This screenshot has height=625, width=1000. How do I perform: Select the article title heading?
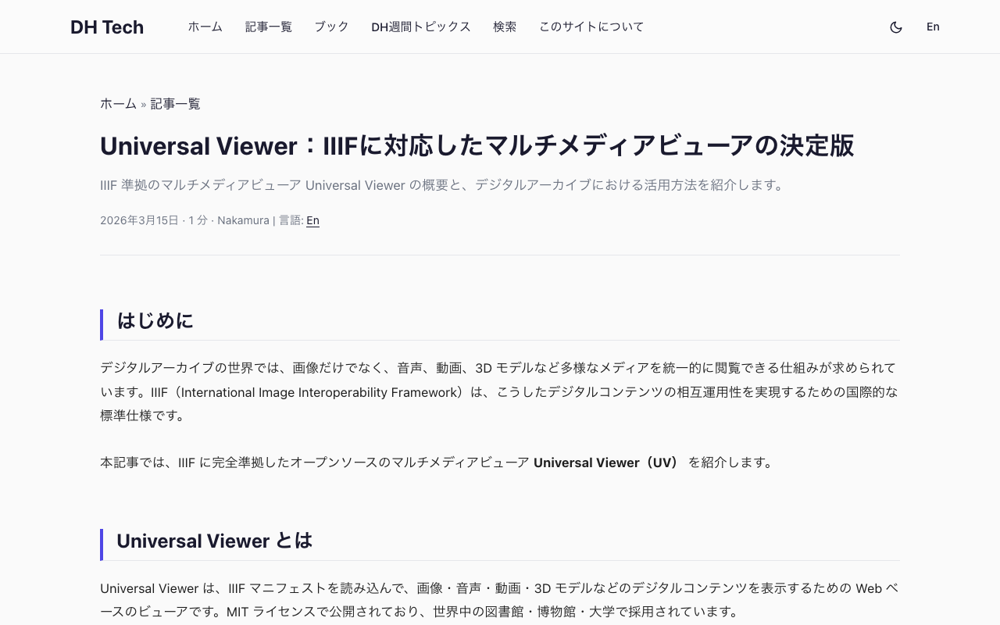click(x=477, y=145)
